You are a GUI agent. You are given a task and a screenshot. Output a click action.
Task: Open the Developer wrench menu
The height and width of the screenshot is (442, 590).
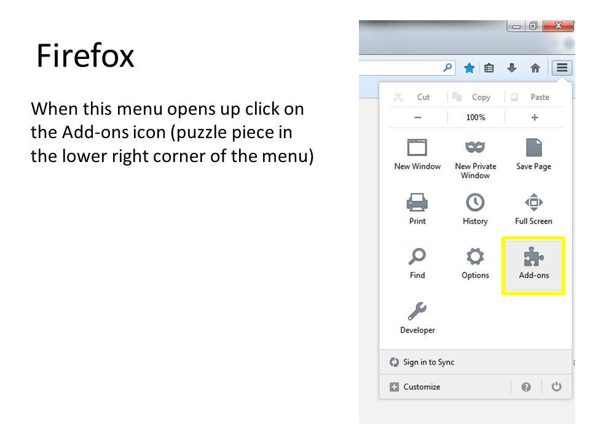coord(417,318)
